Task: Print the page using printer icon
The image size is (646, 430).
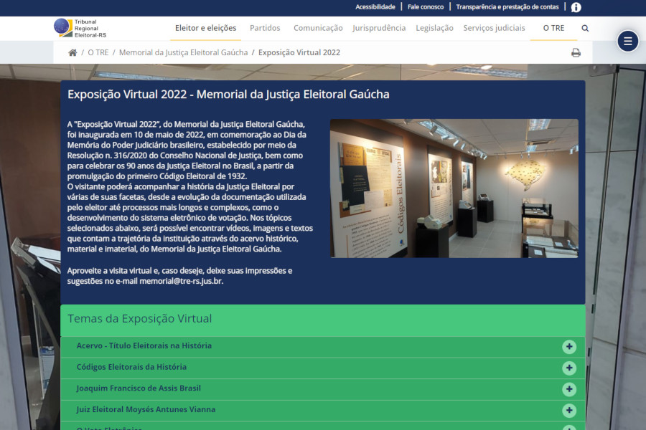Action: [x=576, y=52]
